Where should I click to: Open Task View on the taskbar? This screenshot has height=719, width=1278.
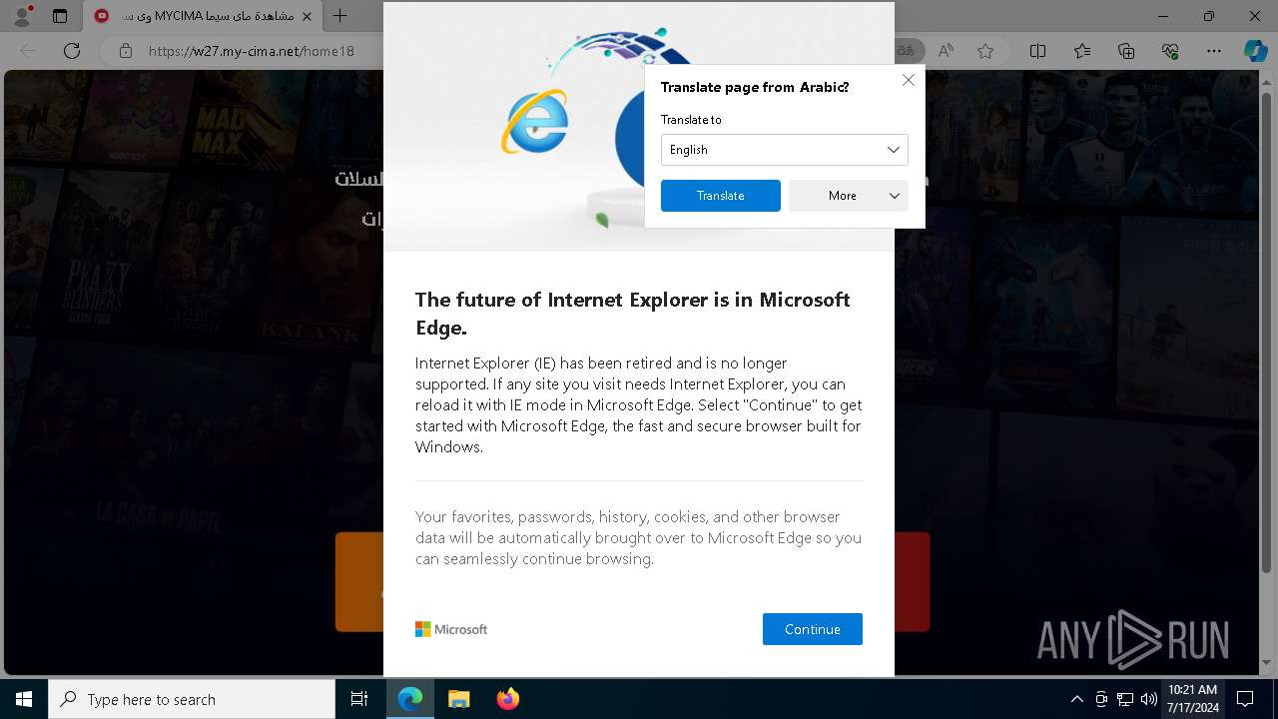[x=359, y=699]
